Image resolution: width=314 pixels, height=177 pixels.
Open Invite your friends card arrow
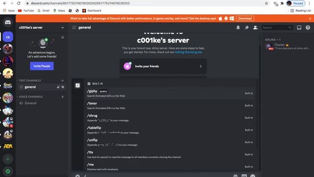coord(201,66)
